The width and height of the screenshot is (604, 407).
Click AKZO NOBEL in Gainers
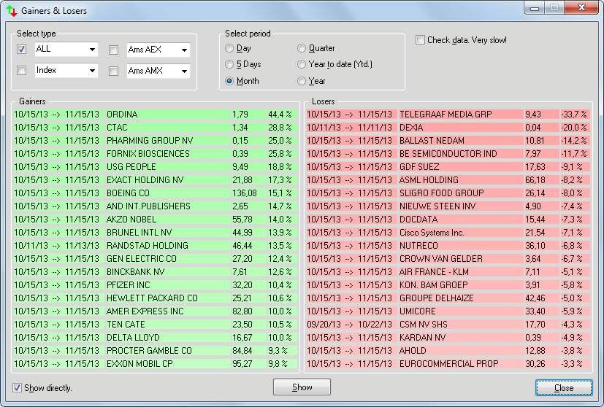(156, 220)
